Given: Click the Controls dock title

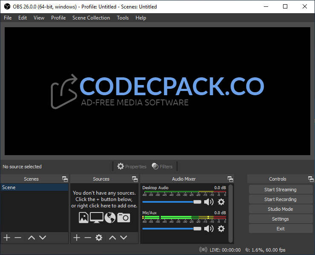Looking at the screenshot, I should pyautogui.click(x=277, y=179).
